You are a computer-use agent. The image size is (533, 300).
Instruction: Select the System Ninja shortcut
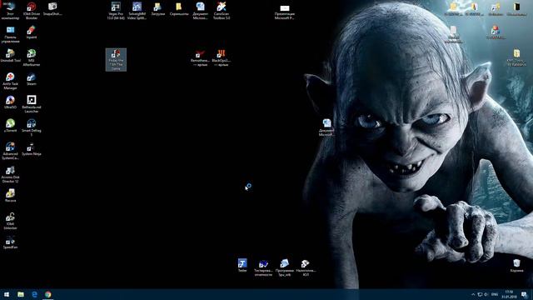pos(32,149)
